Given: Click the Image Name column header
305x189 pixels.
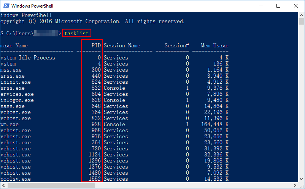Looking at the screenshot, I should [14, 46].
